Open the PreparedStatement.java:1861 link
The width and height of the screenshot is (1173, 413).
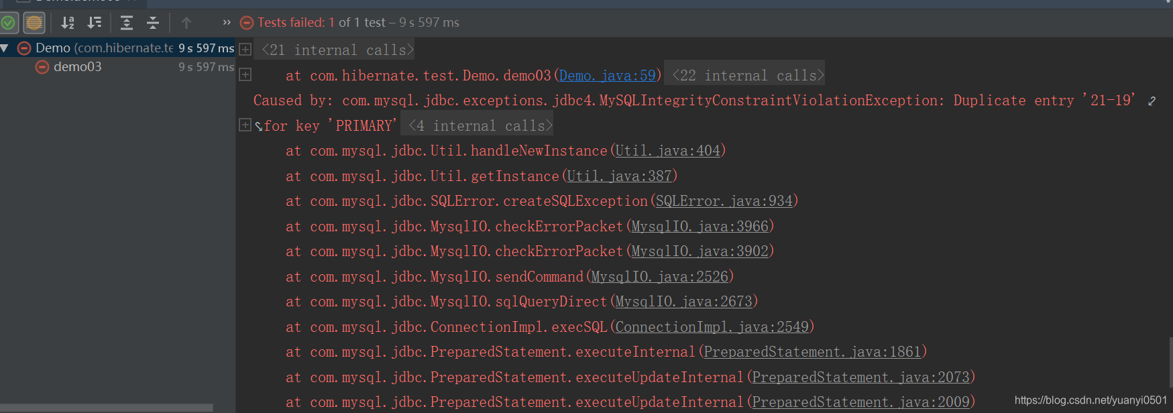[x=812, y=352]
